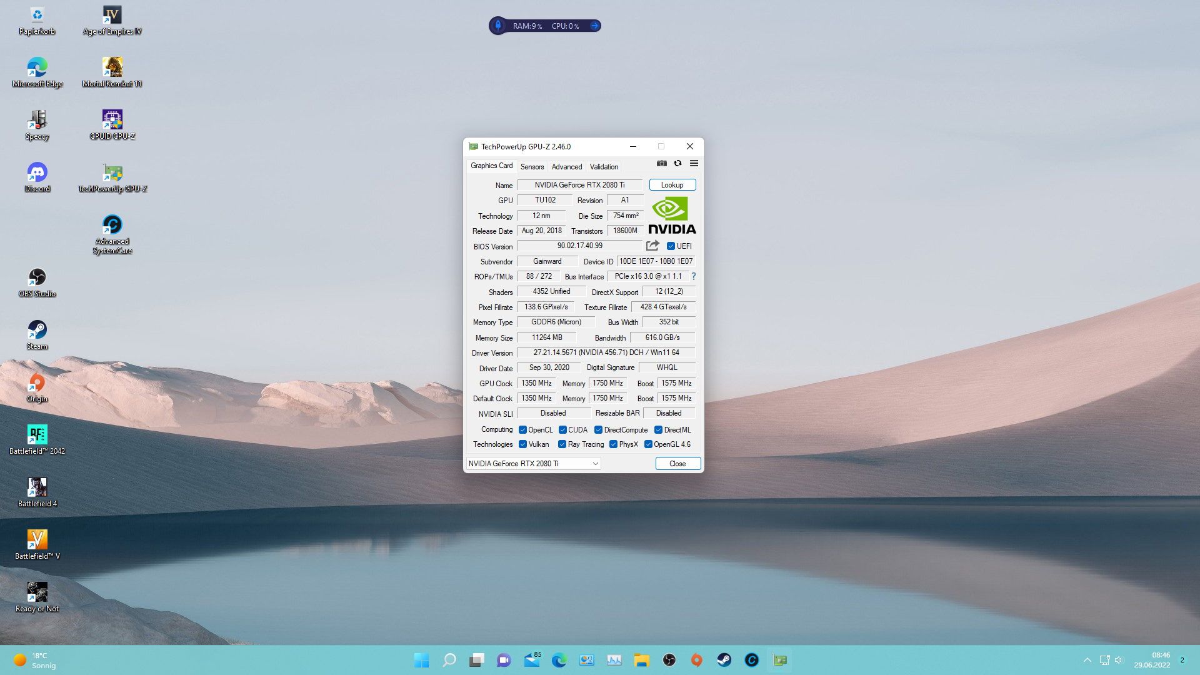Click the bus interface question mark
The width and height of the screenshot is (1200, 675).
click(693, 276)
